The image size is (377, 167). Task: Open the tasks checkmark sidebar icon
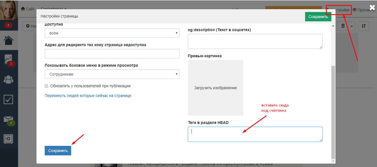(9, 100)
